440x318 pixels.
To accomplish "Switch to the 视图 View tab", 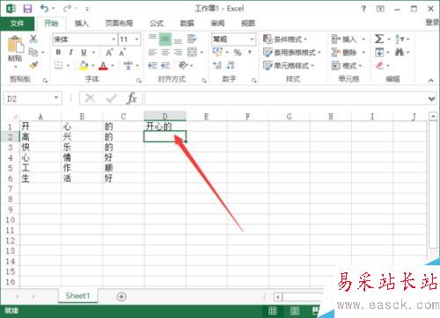I will (248, 24).
